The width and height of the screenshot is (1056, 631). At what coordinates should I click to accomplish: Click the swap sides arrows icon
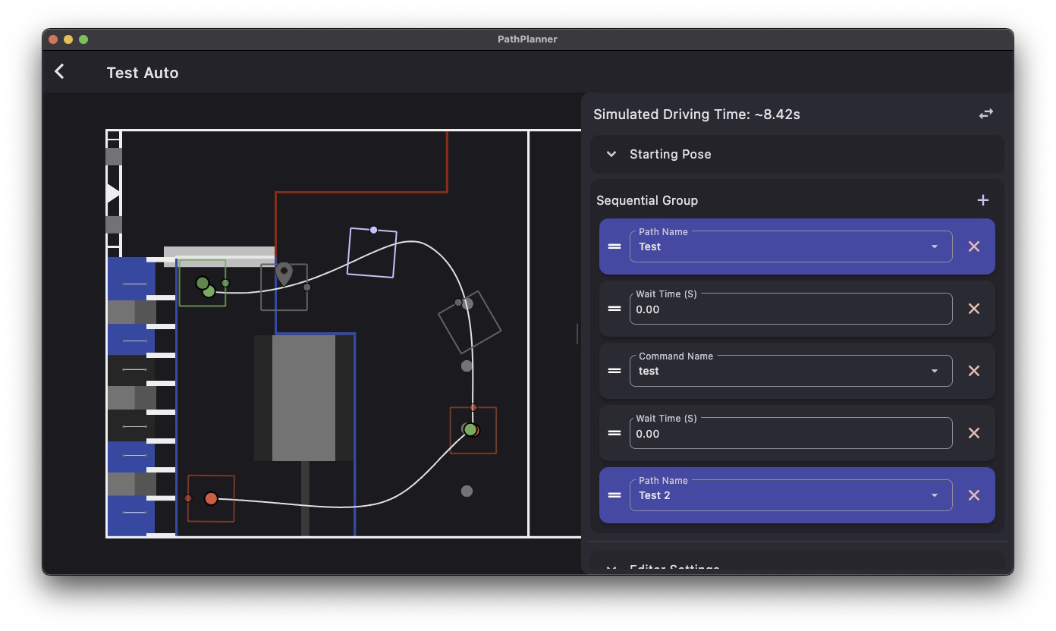[985, 114]
